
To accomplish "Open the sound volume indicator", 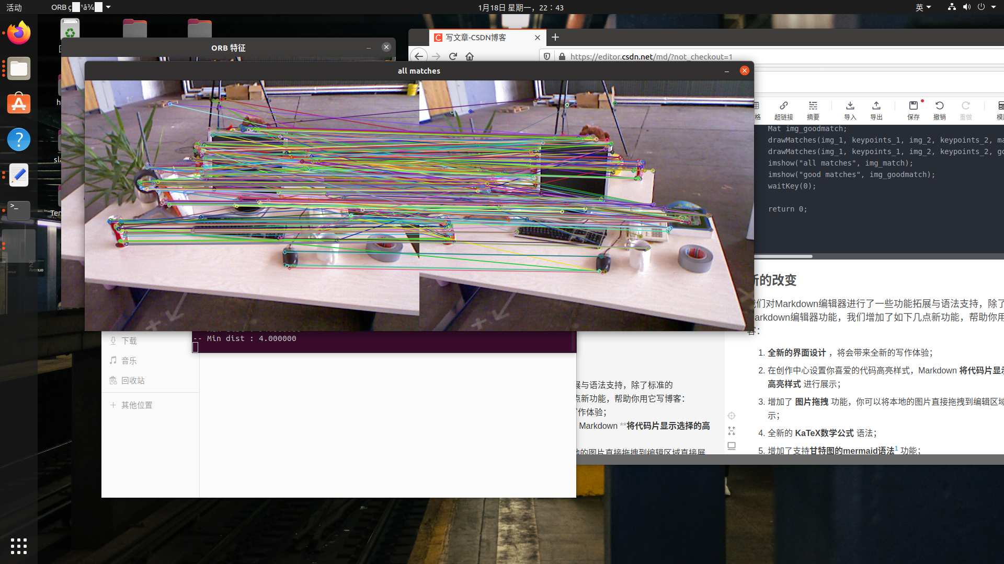I will click(x=966, y=7).
